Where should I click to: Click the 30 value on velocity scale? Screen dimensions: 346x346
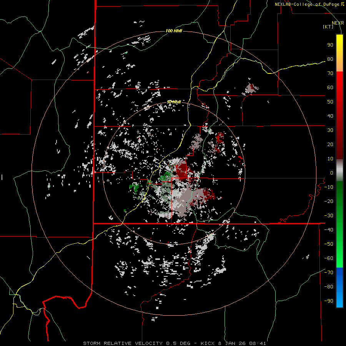(330, 130)
